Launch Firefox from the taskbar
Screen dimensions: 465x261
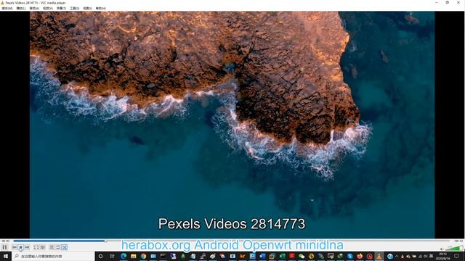tap(360, 256)
